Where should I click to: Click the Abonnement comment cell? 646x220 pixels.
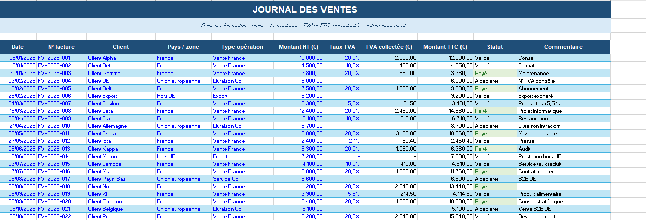click(563, 88)
